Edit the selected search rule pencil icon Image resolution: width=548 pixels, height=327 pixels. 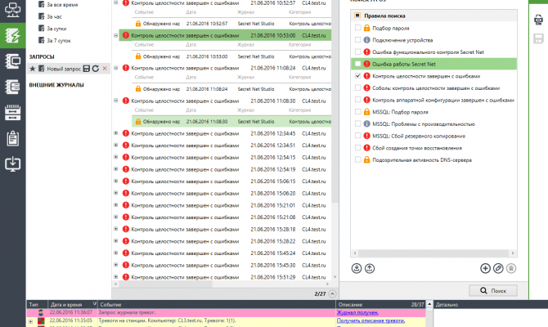tap(498, 268)
